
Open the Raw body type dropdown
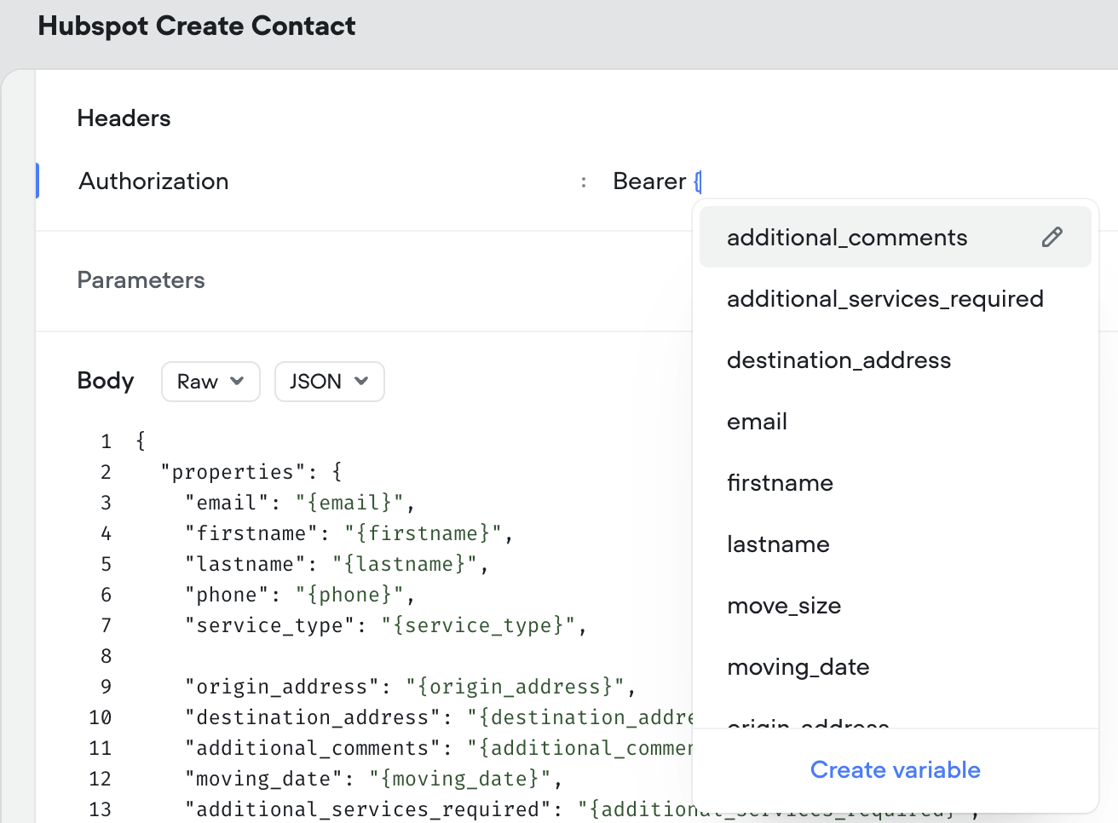[210, 382]
